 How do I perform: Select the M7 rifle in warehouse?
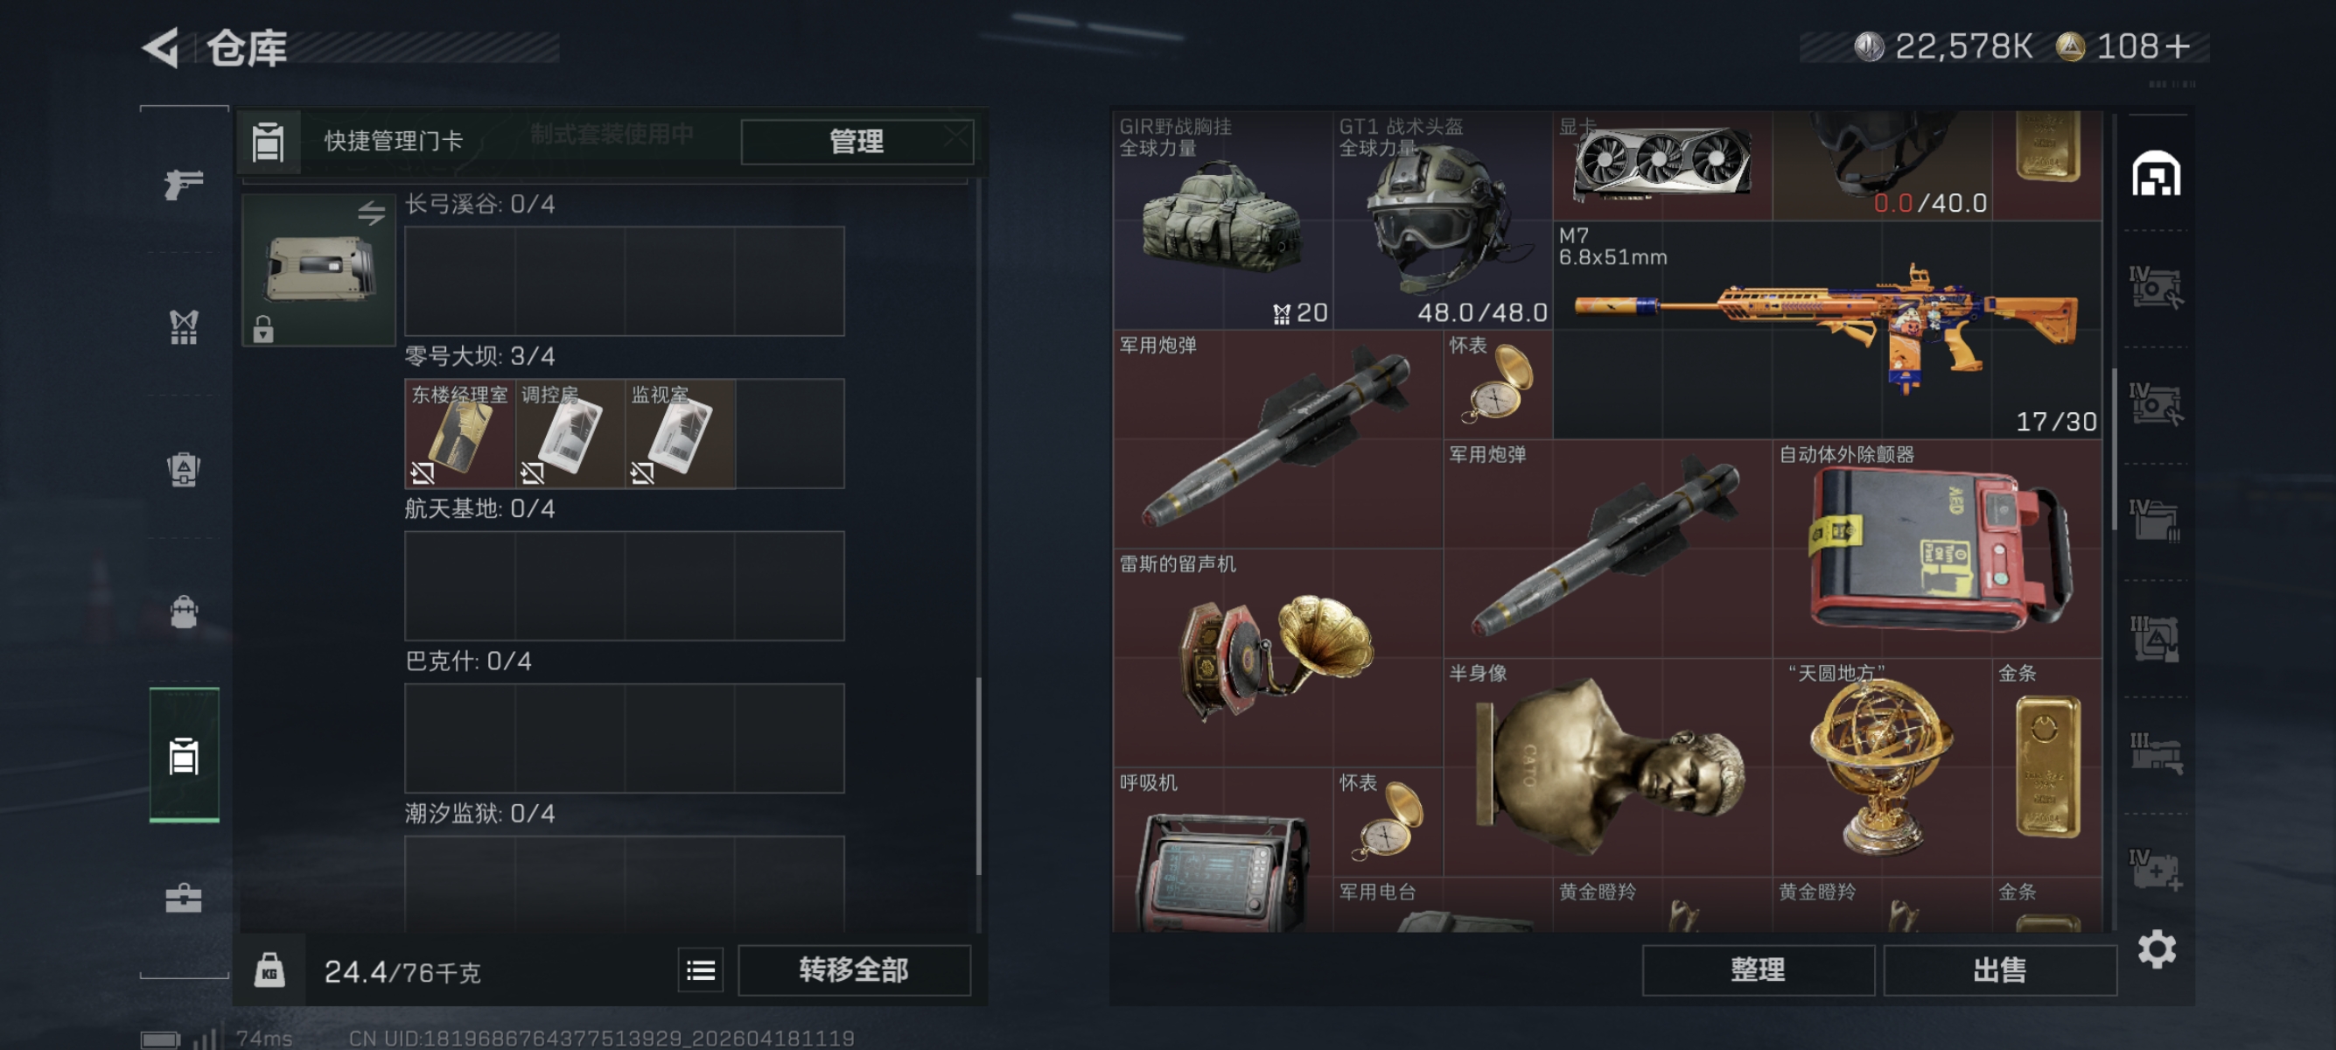point(1828,330)
